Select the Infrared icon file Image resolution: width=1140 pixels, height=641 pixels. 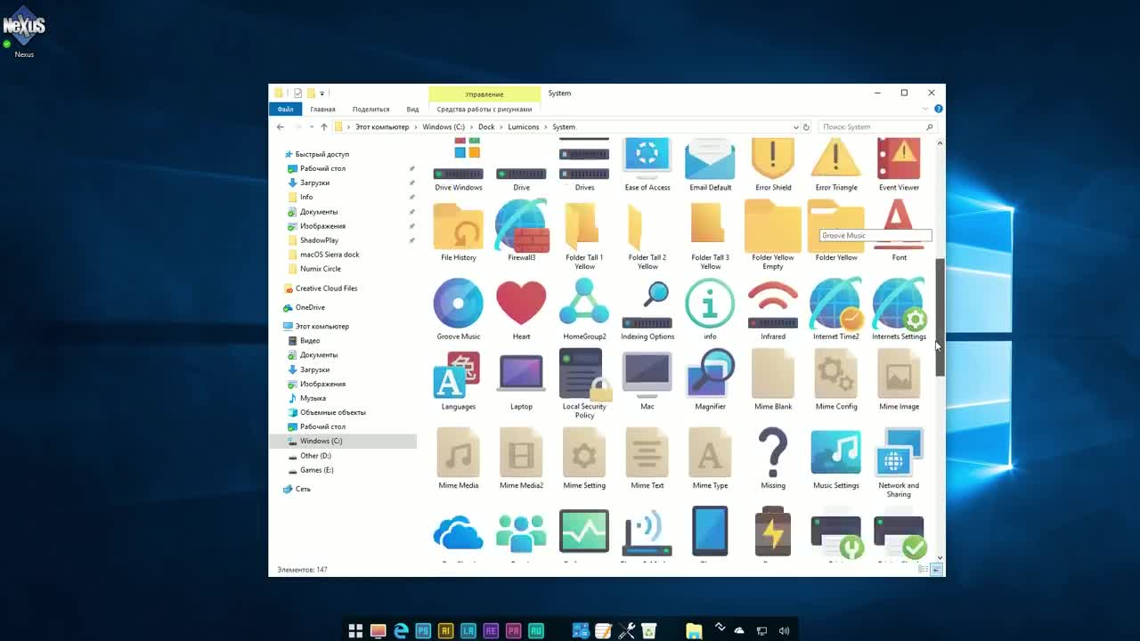[x=773, y=309]
